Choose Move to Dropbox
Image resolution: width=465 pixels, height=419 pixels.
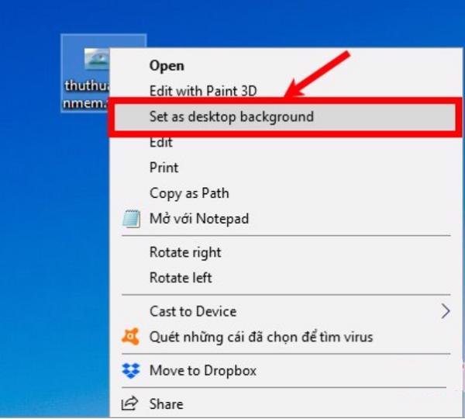coord(202,371)
